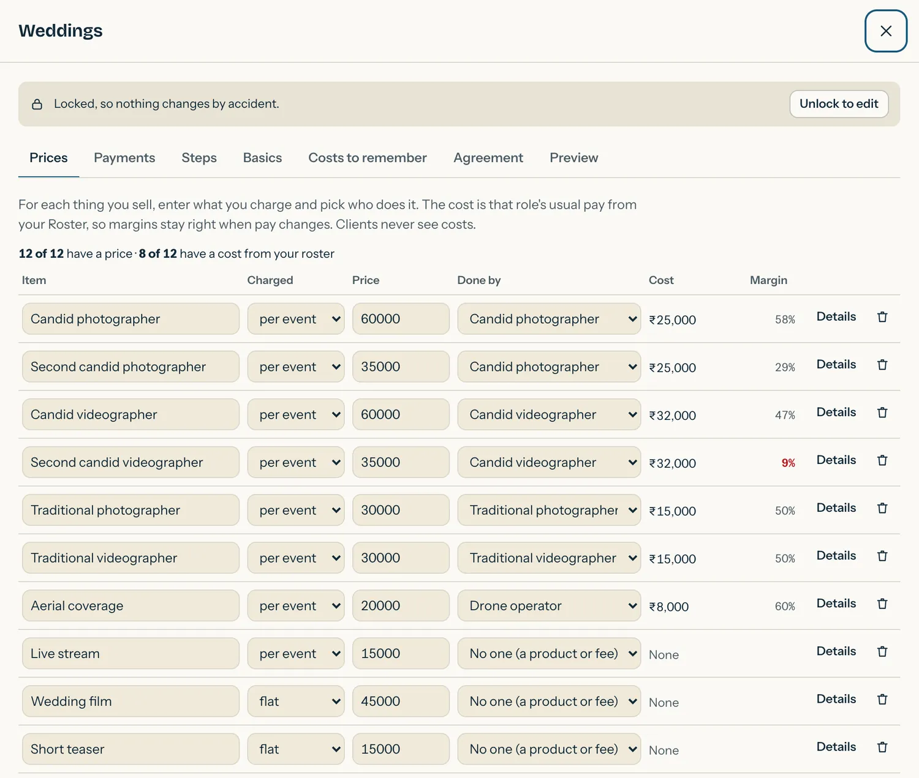Click the Margin column header
The height and width of the screenshot is (778, 919).
coord(768,280)
